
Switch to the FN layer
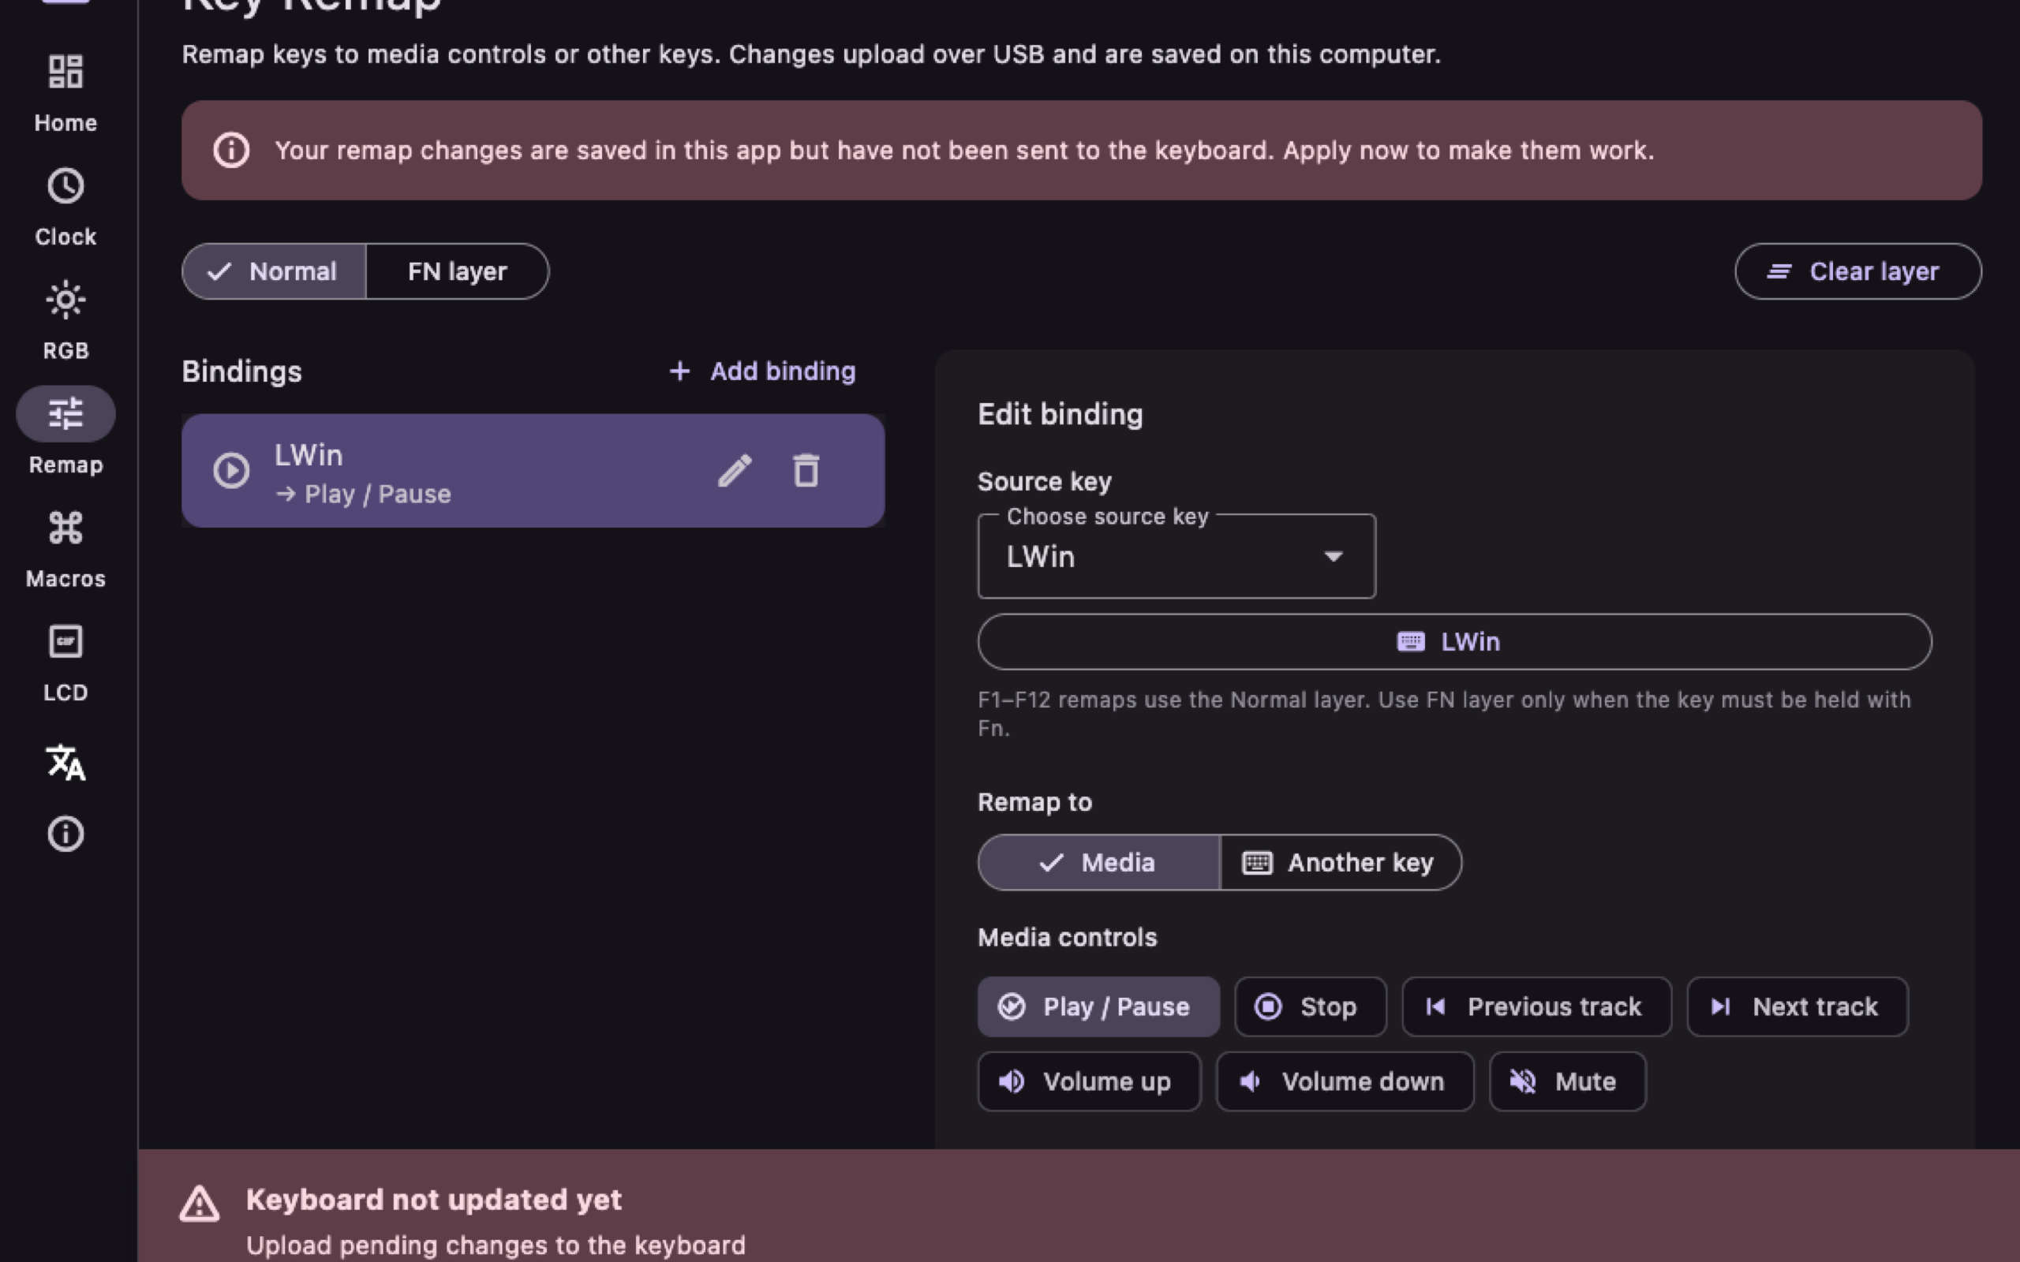(x=458, y=271)
